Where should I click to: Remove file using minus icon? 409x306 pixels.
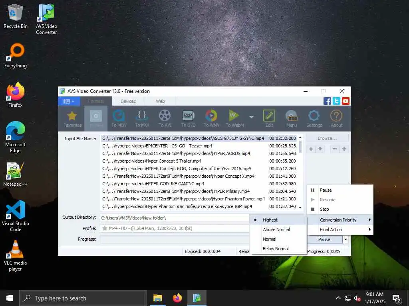335,149
